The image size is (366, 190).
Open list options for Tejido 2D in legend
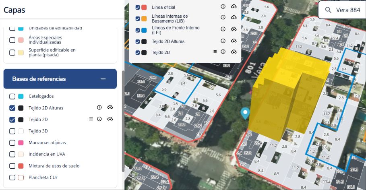point(215,52)
